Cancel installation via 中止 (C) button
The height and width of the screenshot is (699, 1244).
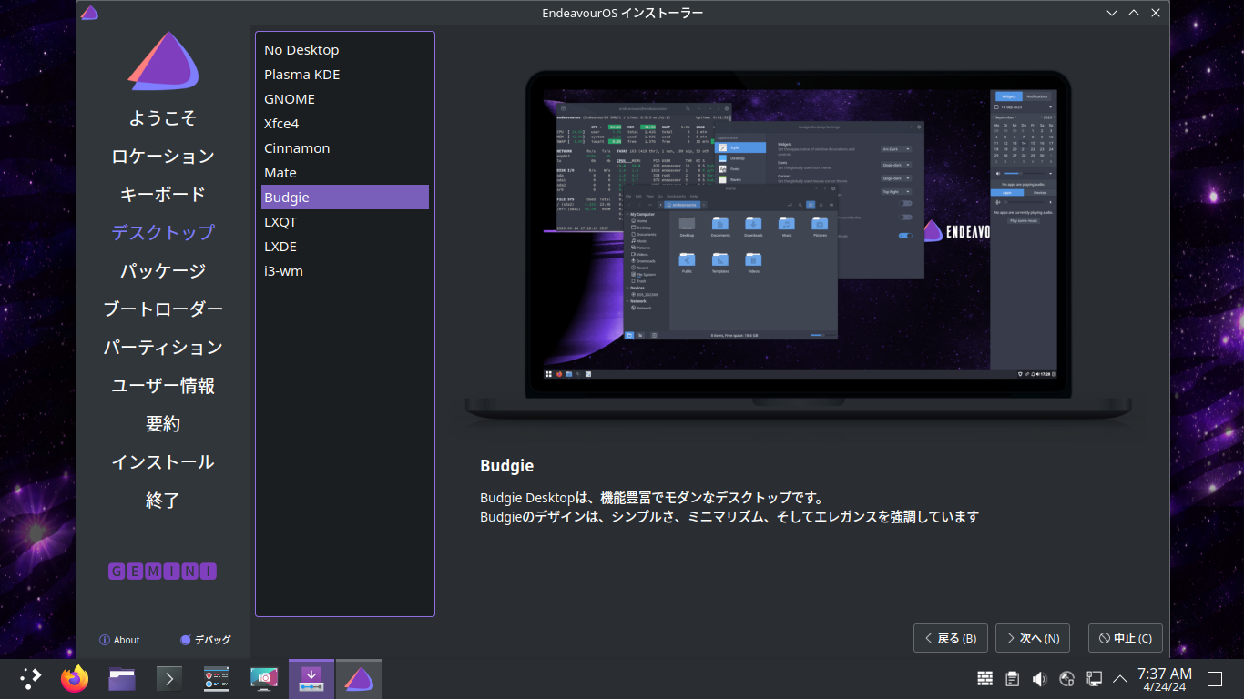[1126, 638]
